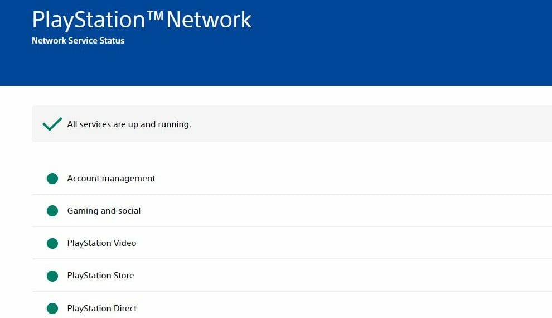Viewport: 552px width, 318px height.
Task: Click the green status dot beside PlayStation Video
Action: [52, 243]
